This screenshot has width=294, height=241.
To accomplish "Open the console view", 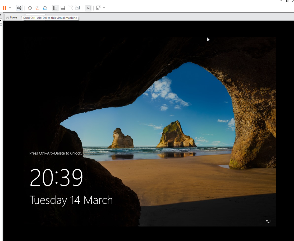I will [88, 8].
